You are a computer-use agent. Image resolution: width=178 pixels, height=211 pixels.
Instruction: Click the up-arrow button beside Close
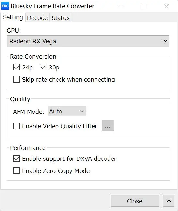169,201
